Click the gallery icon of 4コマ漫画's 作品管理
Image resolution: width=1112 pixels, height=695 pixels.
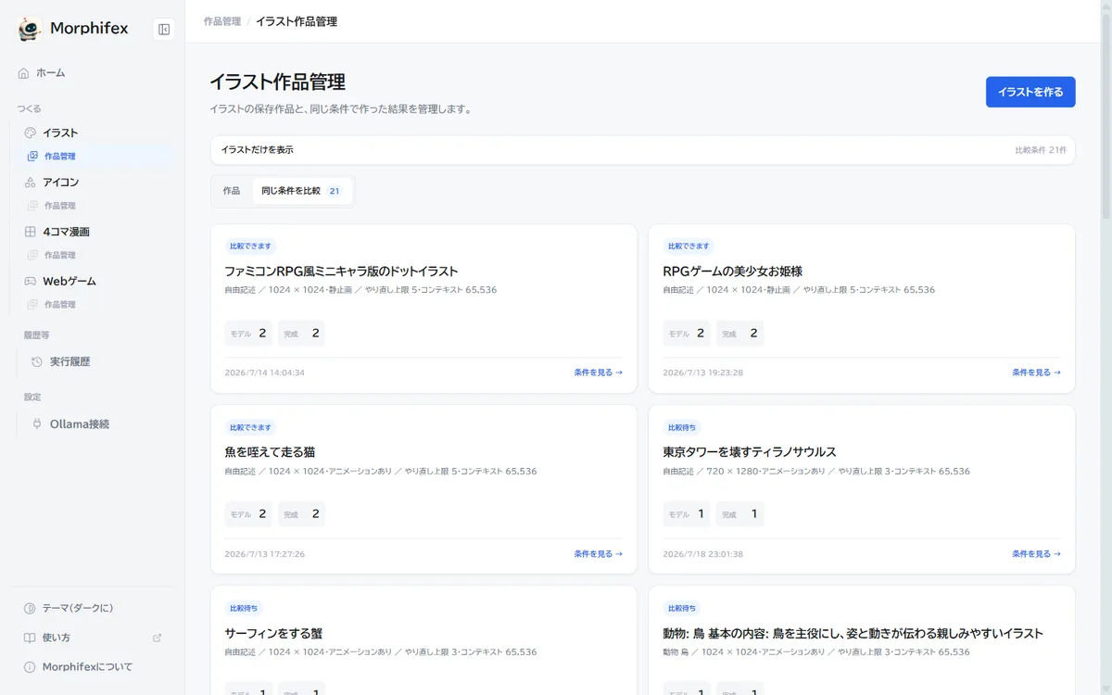[x=32, y=255]
